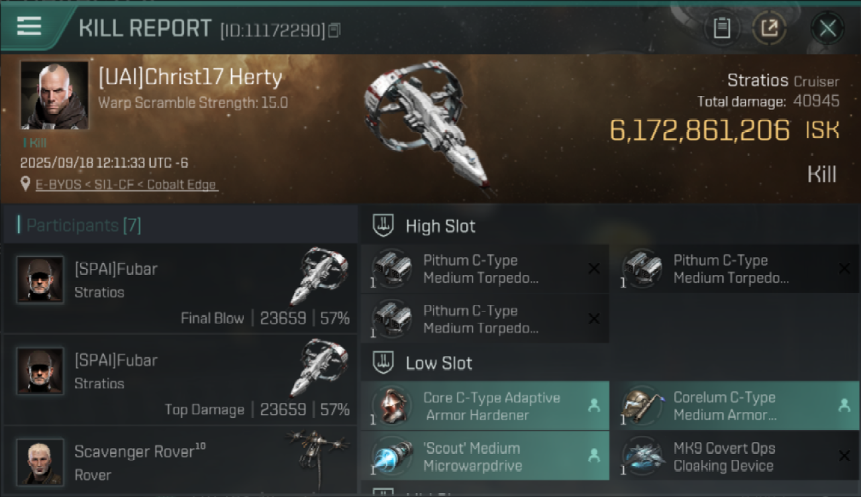Select the Scavenger Rover participant portrait

[40, 461]
